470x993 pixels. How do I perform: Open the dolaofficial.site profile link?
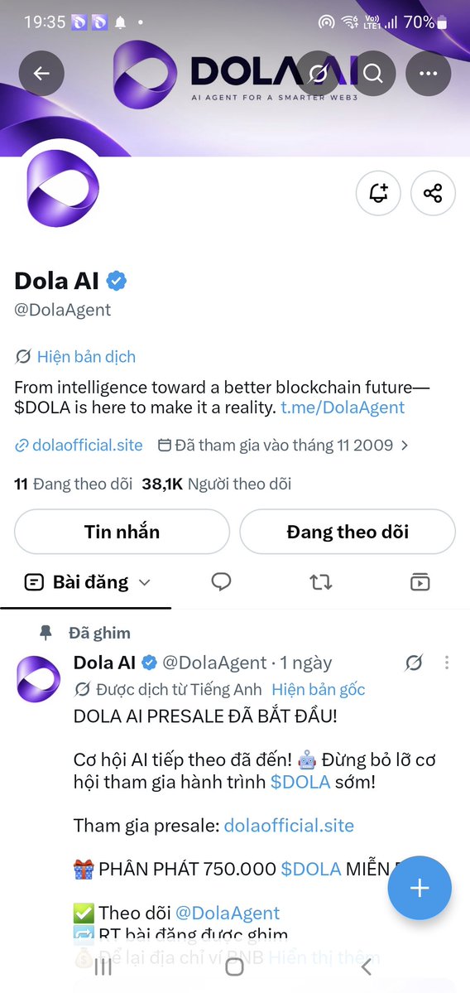pos(87,446)
